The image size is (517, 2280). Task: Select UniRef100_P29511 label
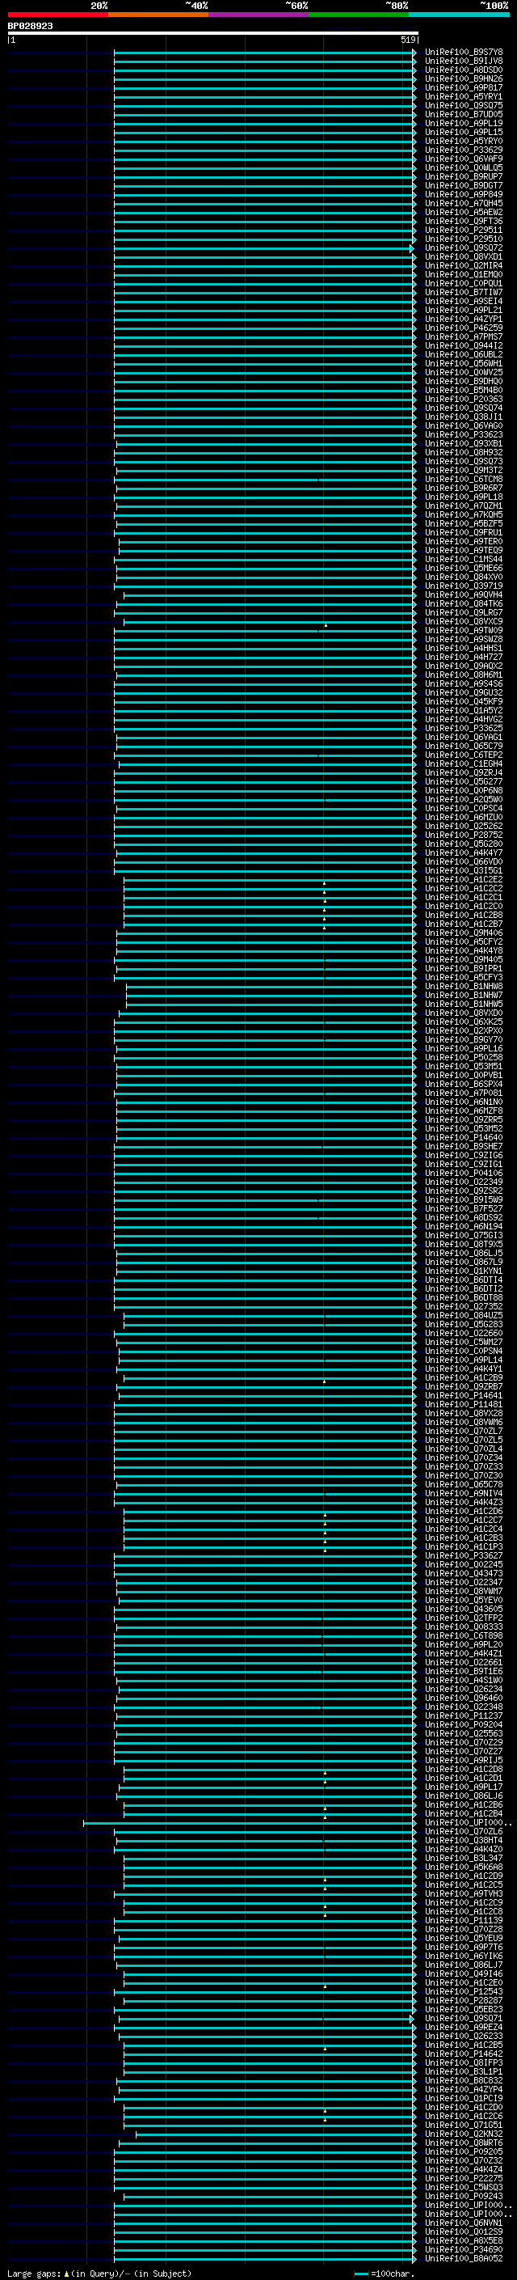463,231
